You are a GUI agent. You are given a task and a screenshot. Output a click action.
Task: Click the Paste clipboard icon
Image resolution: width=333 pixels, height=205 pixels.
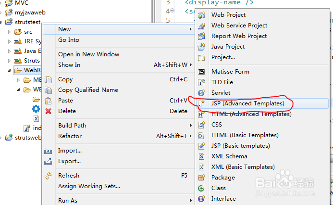[48, 101]
